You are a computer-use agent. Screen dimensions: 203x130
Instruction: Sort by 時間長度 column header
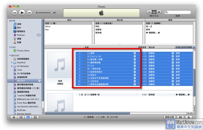pyautogui.click(x=142, y=47)
